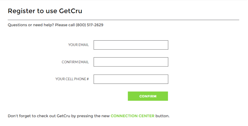The height and width of the screenshot is (126, 248).
Task: Click the '#' symbol in the phone label
Action: (88, 79)
